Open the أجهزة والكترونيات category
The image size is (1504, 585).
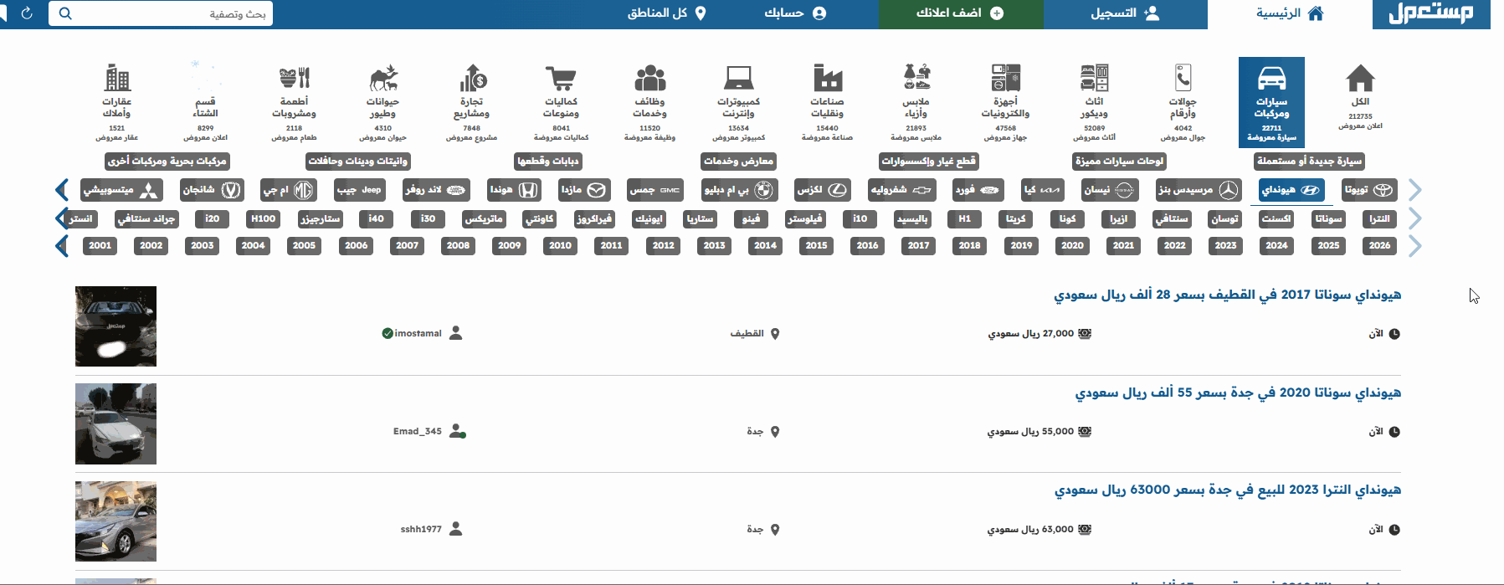click(x=1005, y=102)
